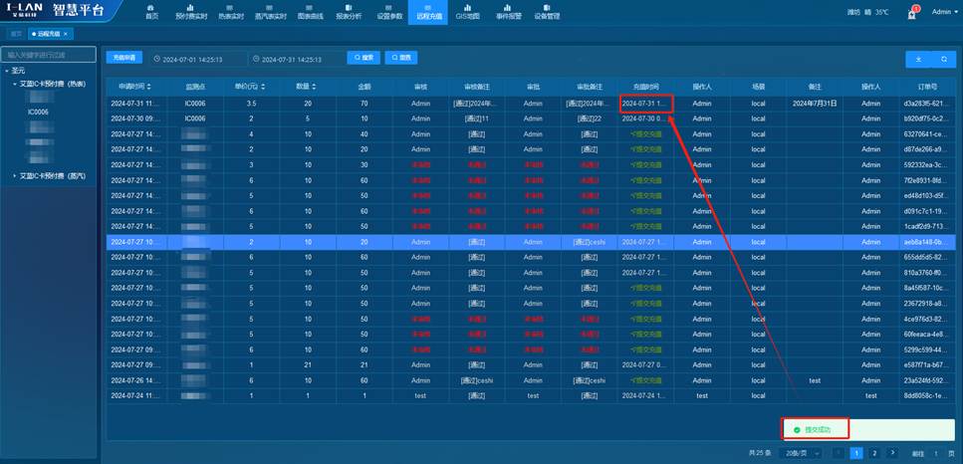Open the 首页 home icon in navigation
This screenshot has height=464, width=963.
click(151, 12)
